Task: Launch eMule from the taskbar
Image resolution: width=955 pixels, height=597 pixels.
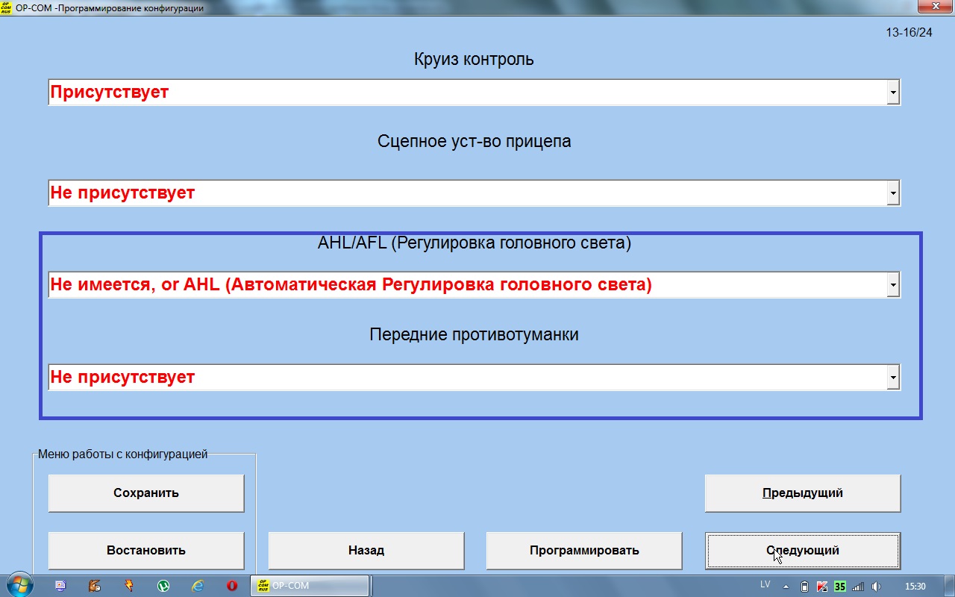Action: (94, 586)
